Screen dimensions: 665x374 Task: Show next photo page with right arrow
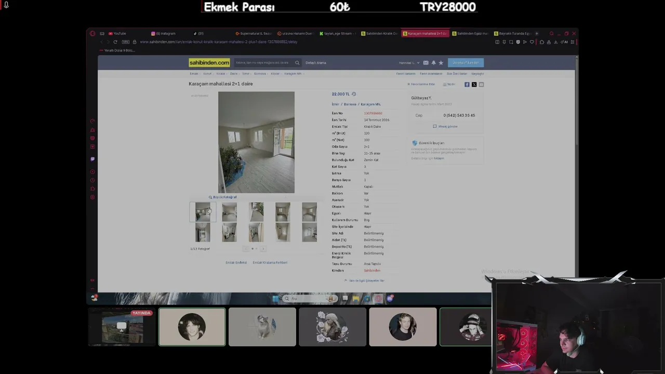tap(262, 249)
